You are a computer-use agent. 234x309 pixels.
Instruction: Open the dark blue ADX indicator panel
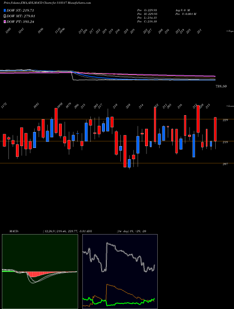(x=120, y=272)
